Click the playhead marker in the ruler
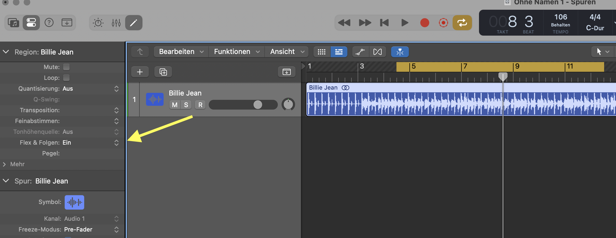616x238 pixels. [503, 77]
